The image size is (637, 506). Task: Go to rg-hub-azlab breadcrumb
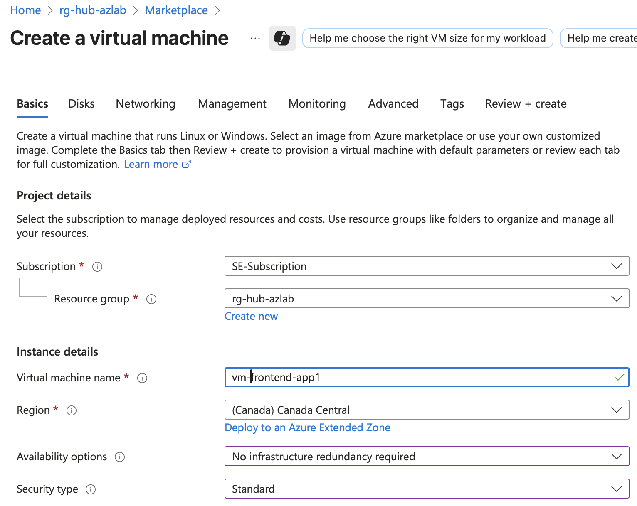(x=93, y=10)
